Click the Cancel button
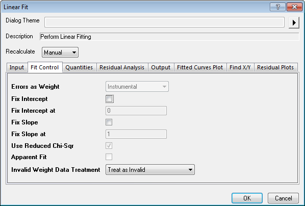Image resolution: width=305 pixels, height=206 pixels. pyautogui.click(x=283, y=198)
